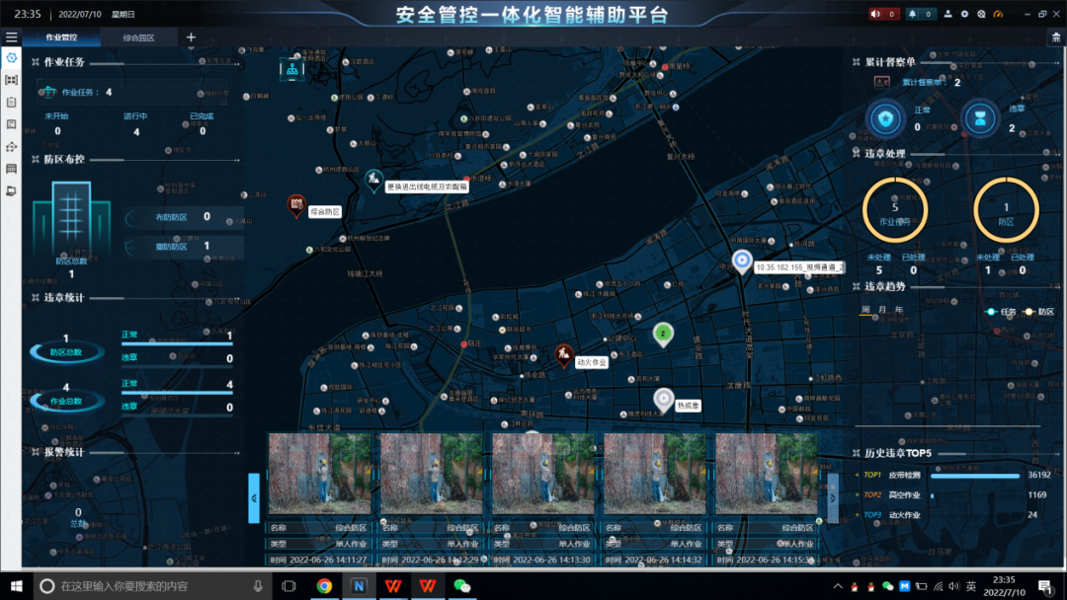Select the 动火作业 map marker
The image size is (1067, 600).
[x=563, y=354]
